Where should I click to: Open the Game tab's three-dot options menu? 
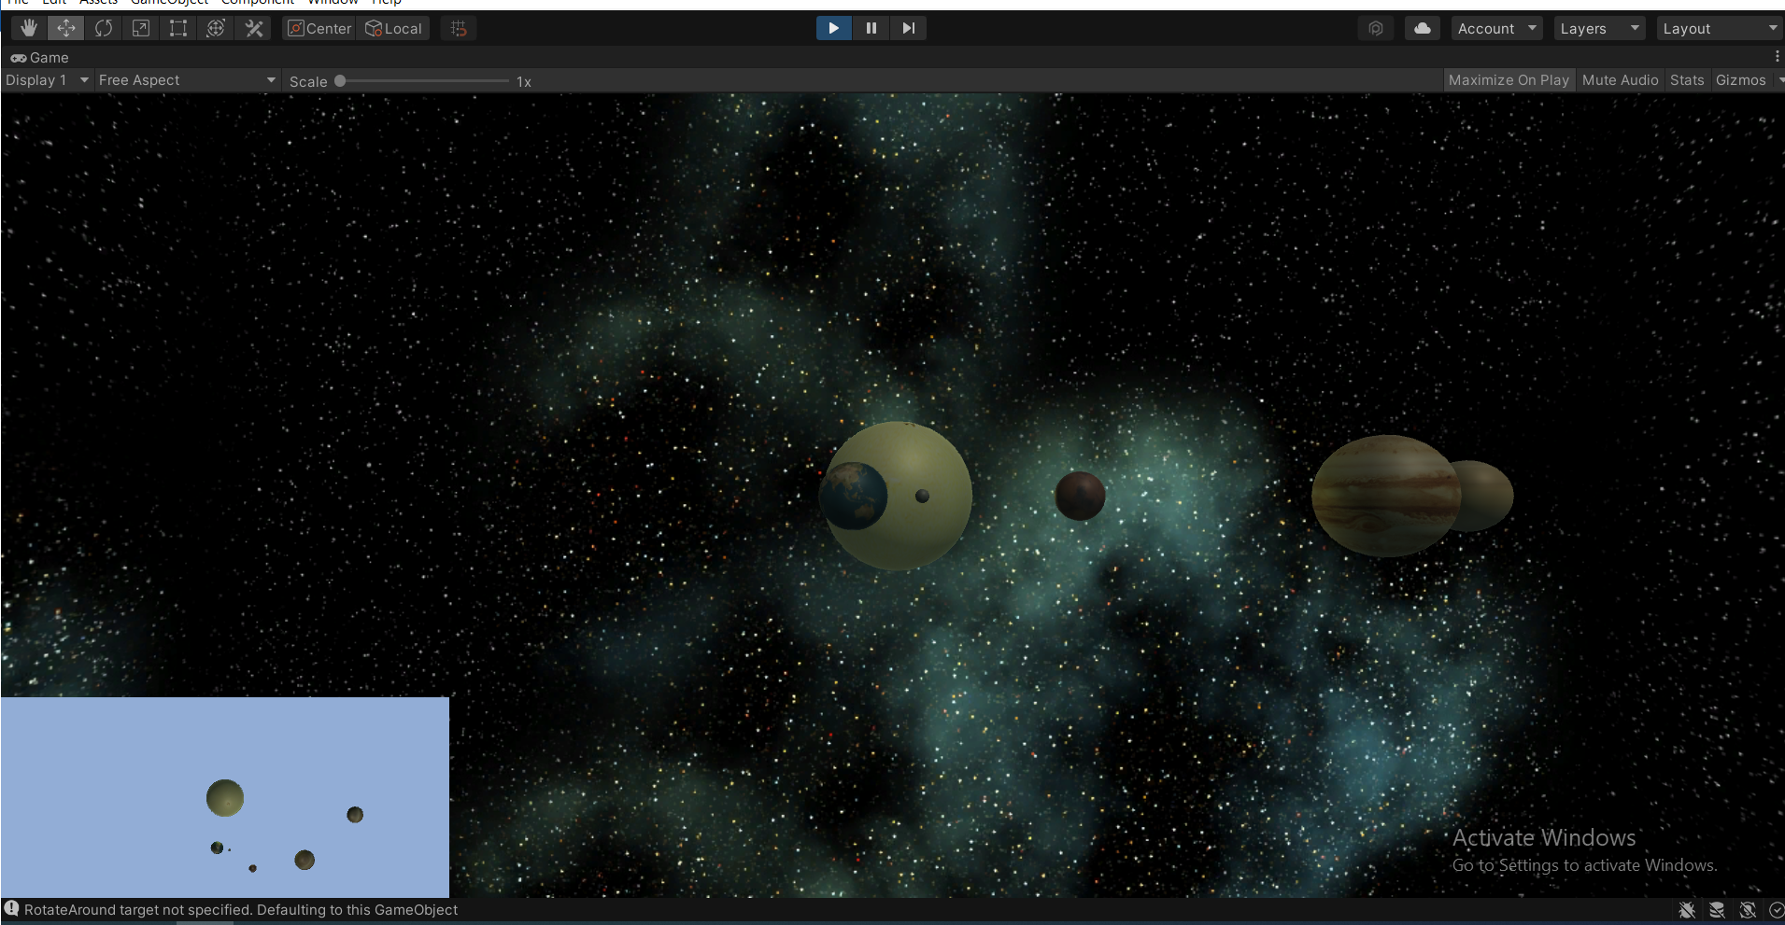tap(1777, 57)
